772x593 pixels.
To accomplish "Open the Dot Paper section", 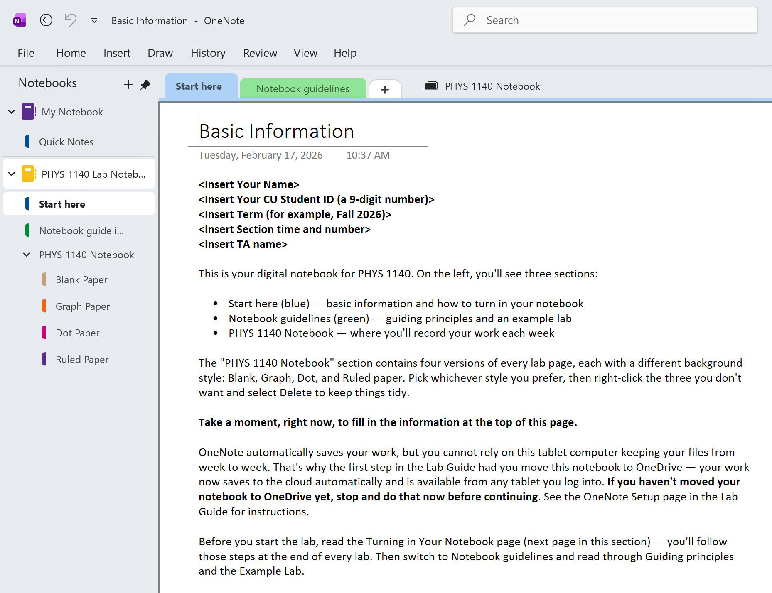I will [78, 333].
